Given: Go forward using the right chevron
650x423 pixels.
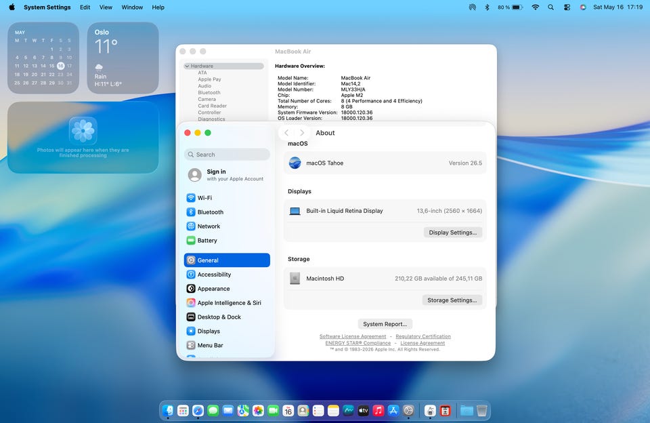Looking at the screenshot, I should coord(302,133).
